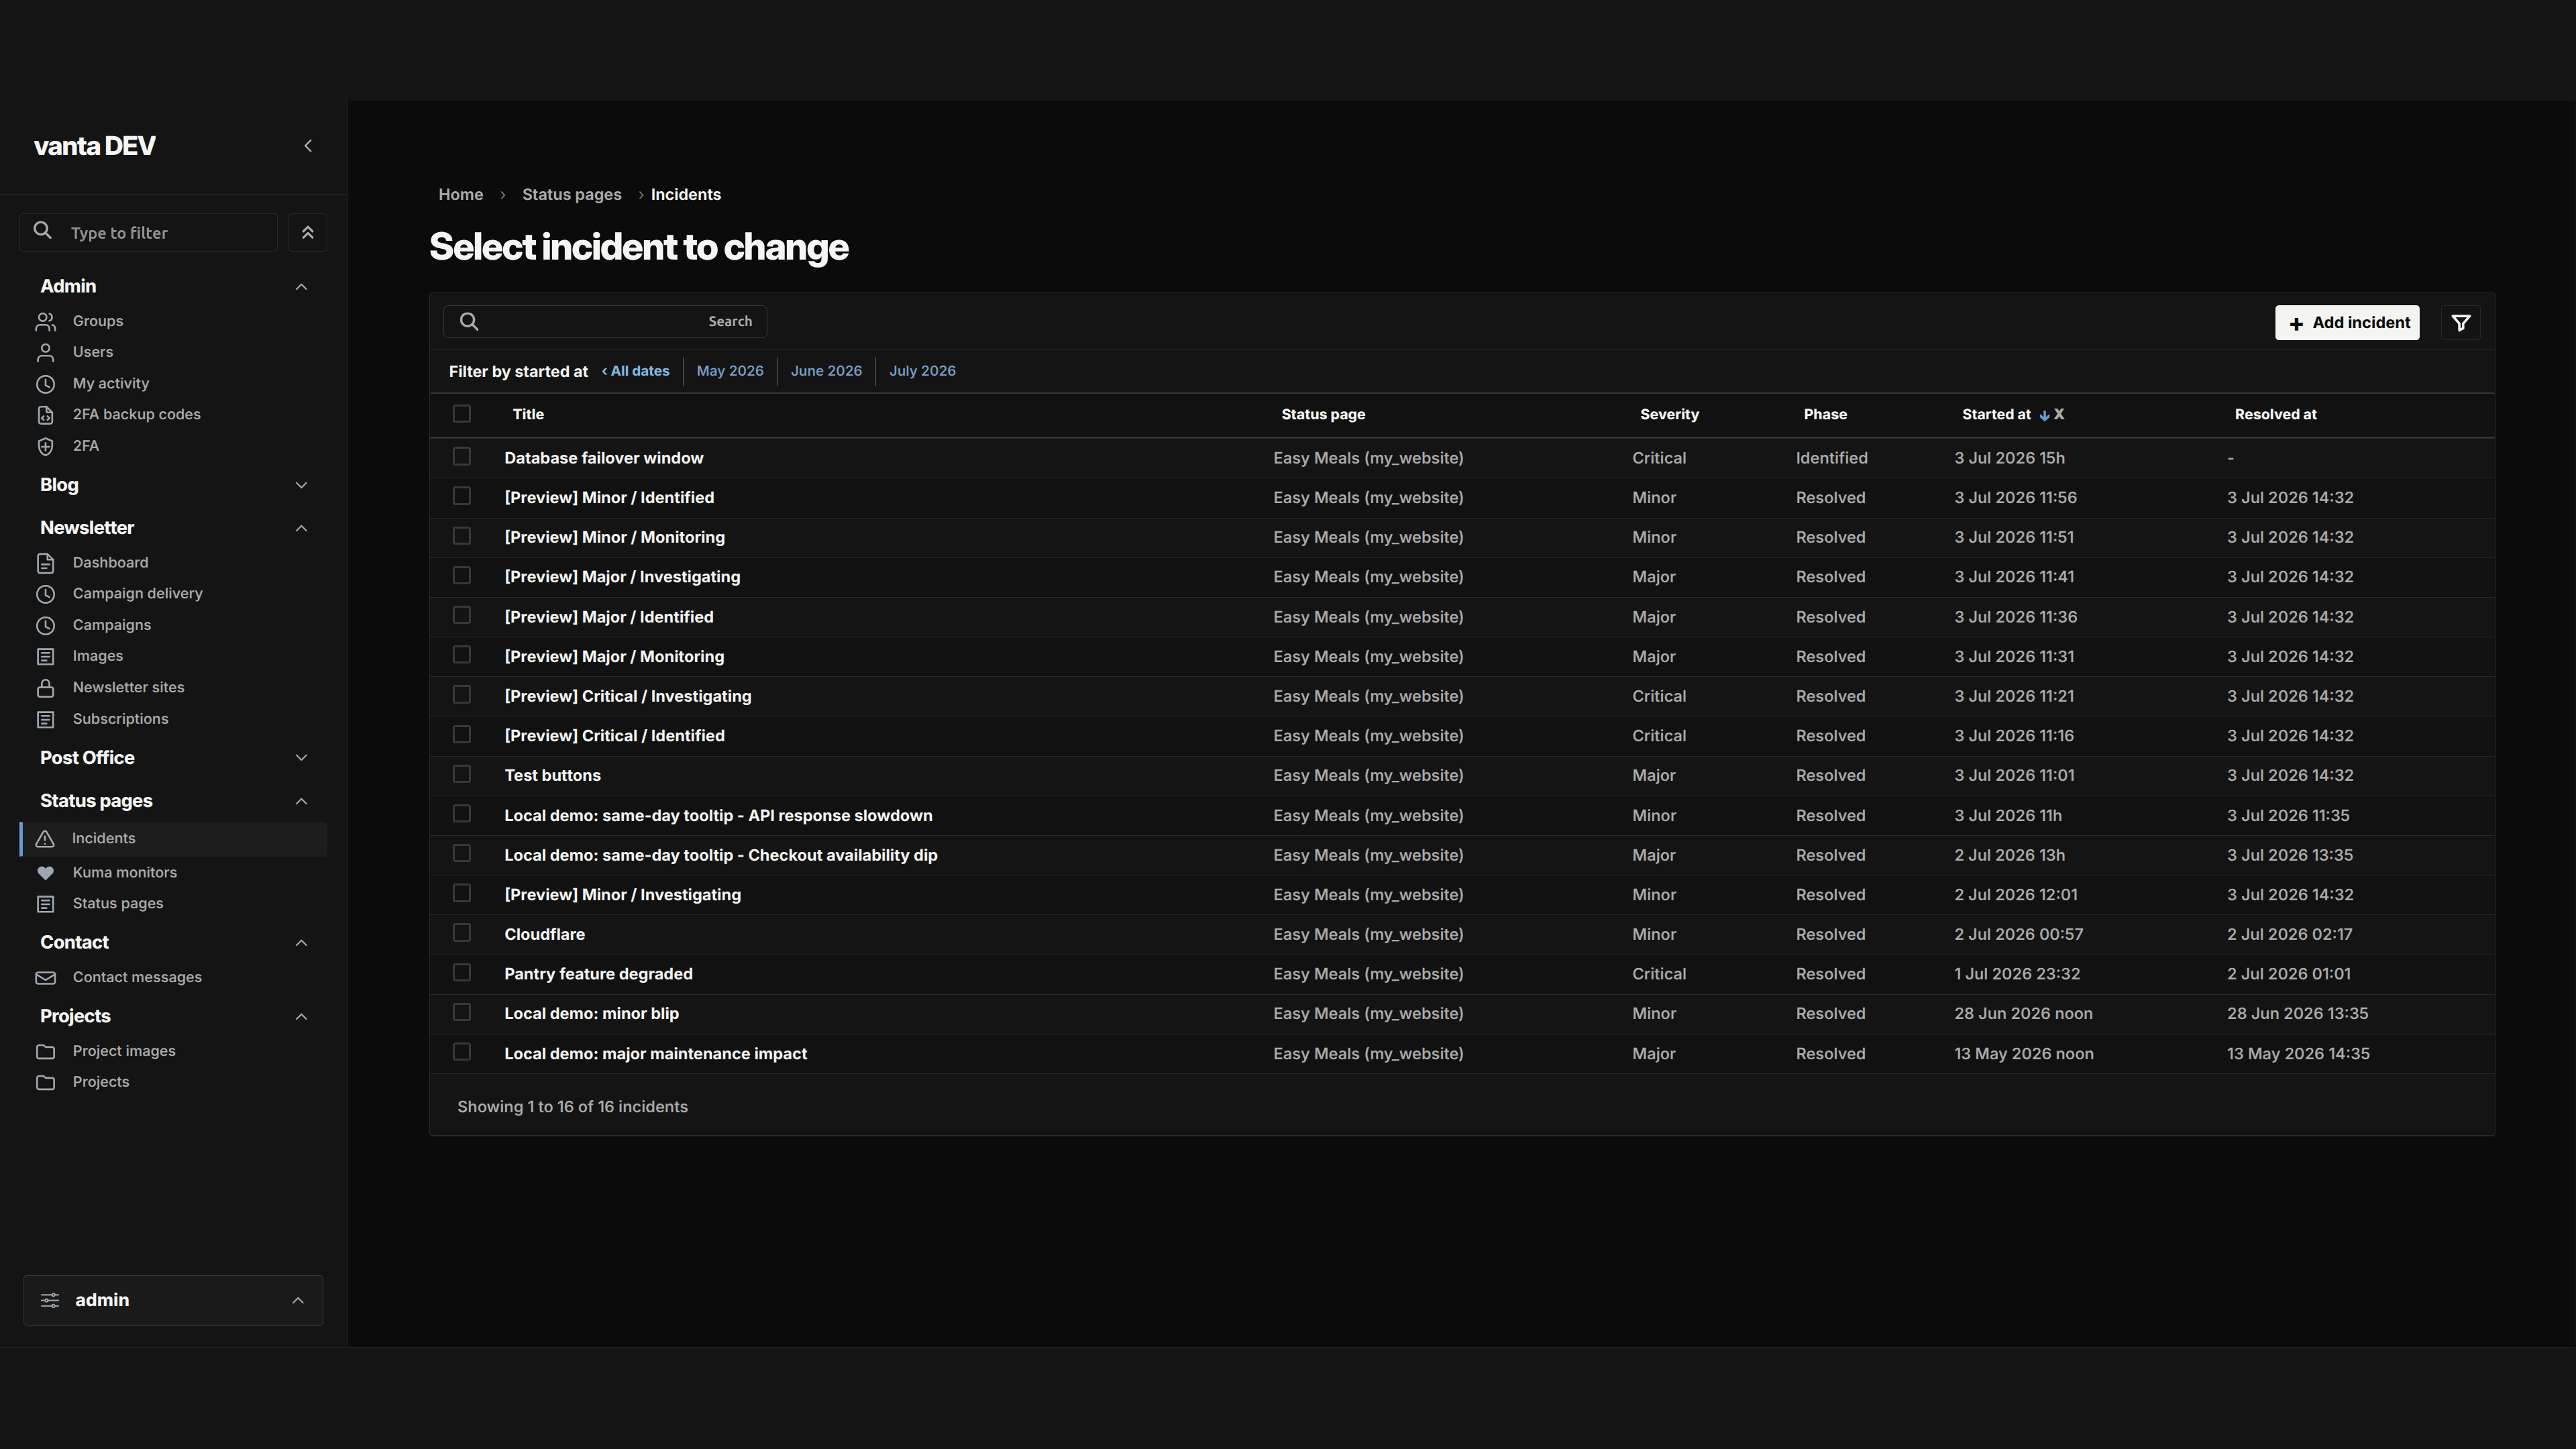Click the Add incident button

point(2347,323)
